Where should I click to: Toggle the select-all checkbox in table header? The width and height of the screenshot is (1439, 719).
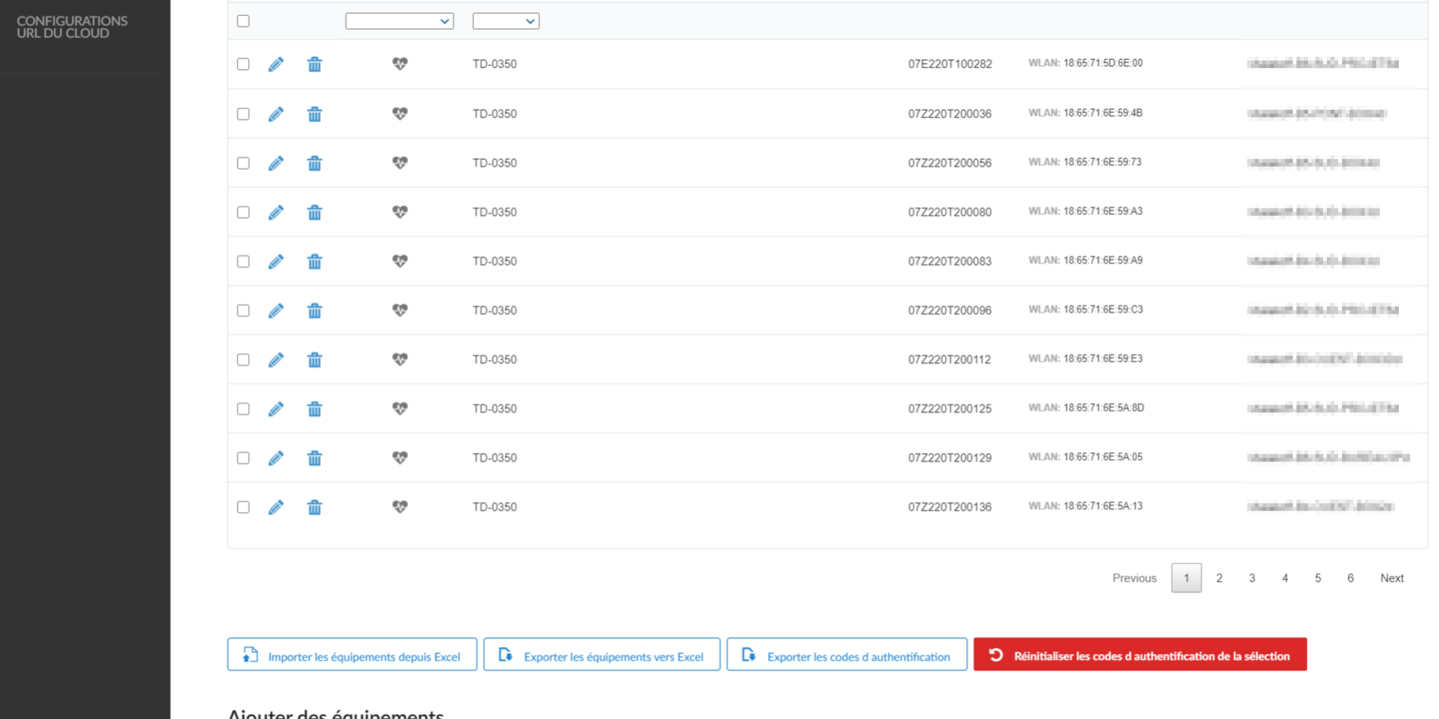pos(243,21)
